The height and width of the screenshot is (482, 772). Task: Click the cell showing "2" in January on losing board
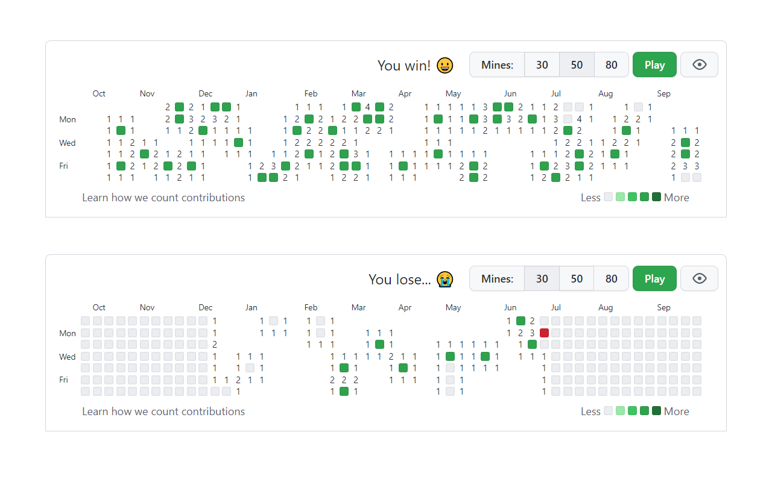[239, 380]
